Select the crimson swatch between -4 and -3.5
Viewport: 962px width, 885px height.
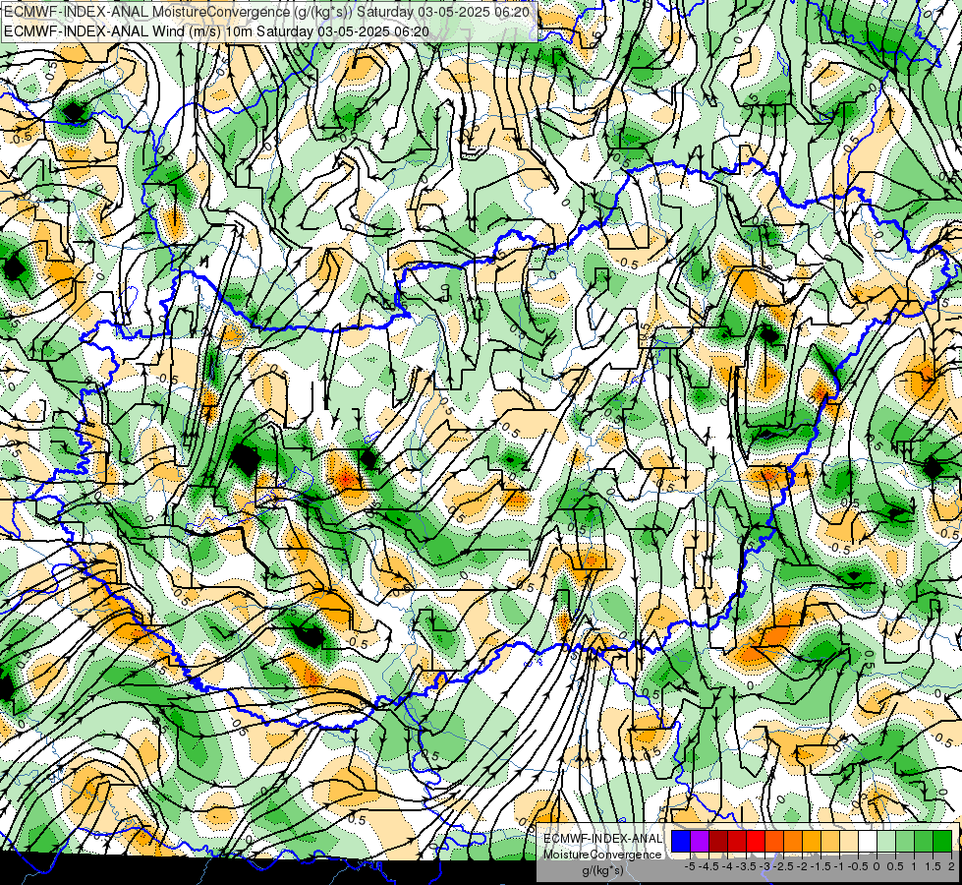pyautogui.click(x=737, y=842)
